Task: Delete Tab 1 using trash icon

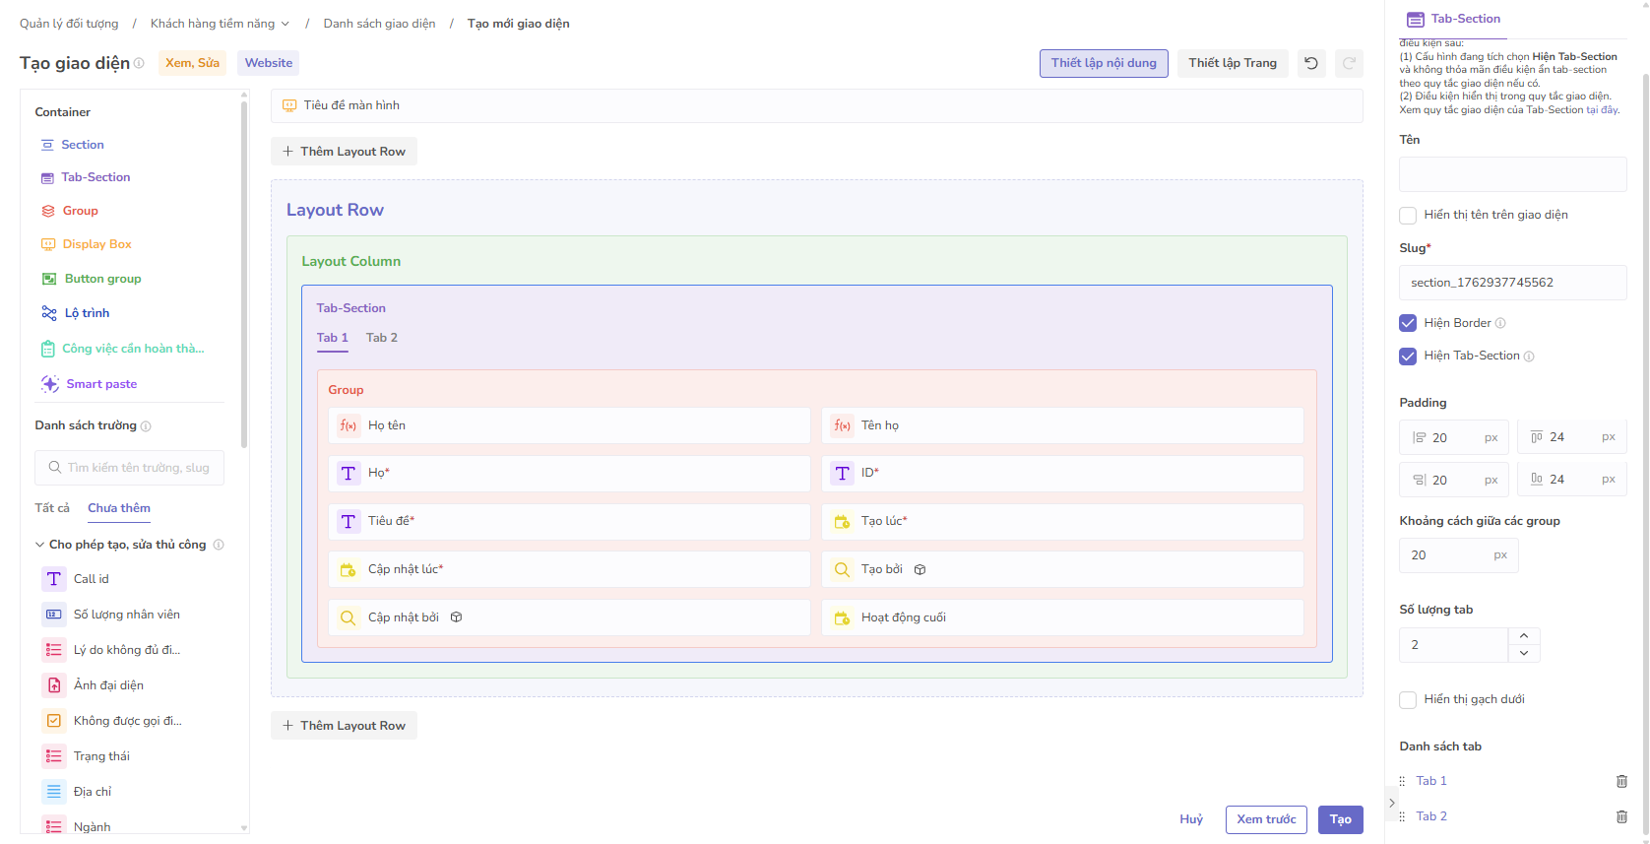Action: pos(1621,781)
